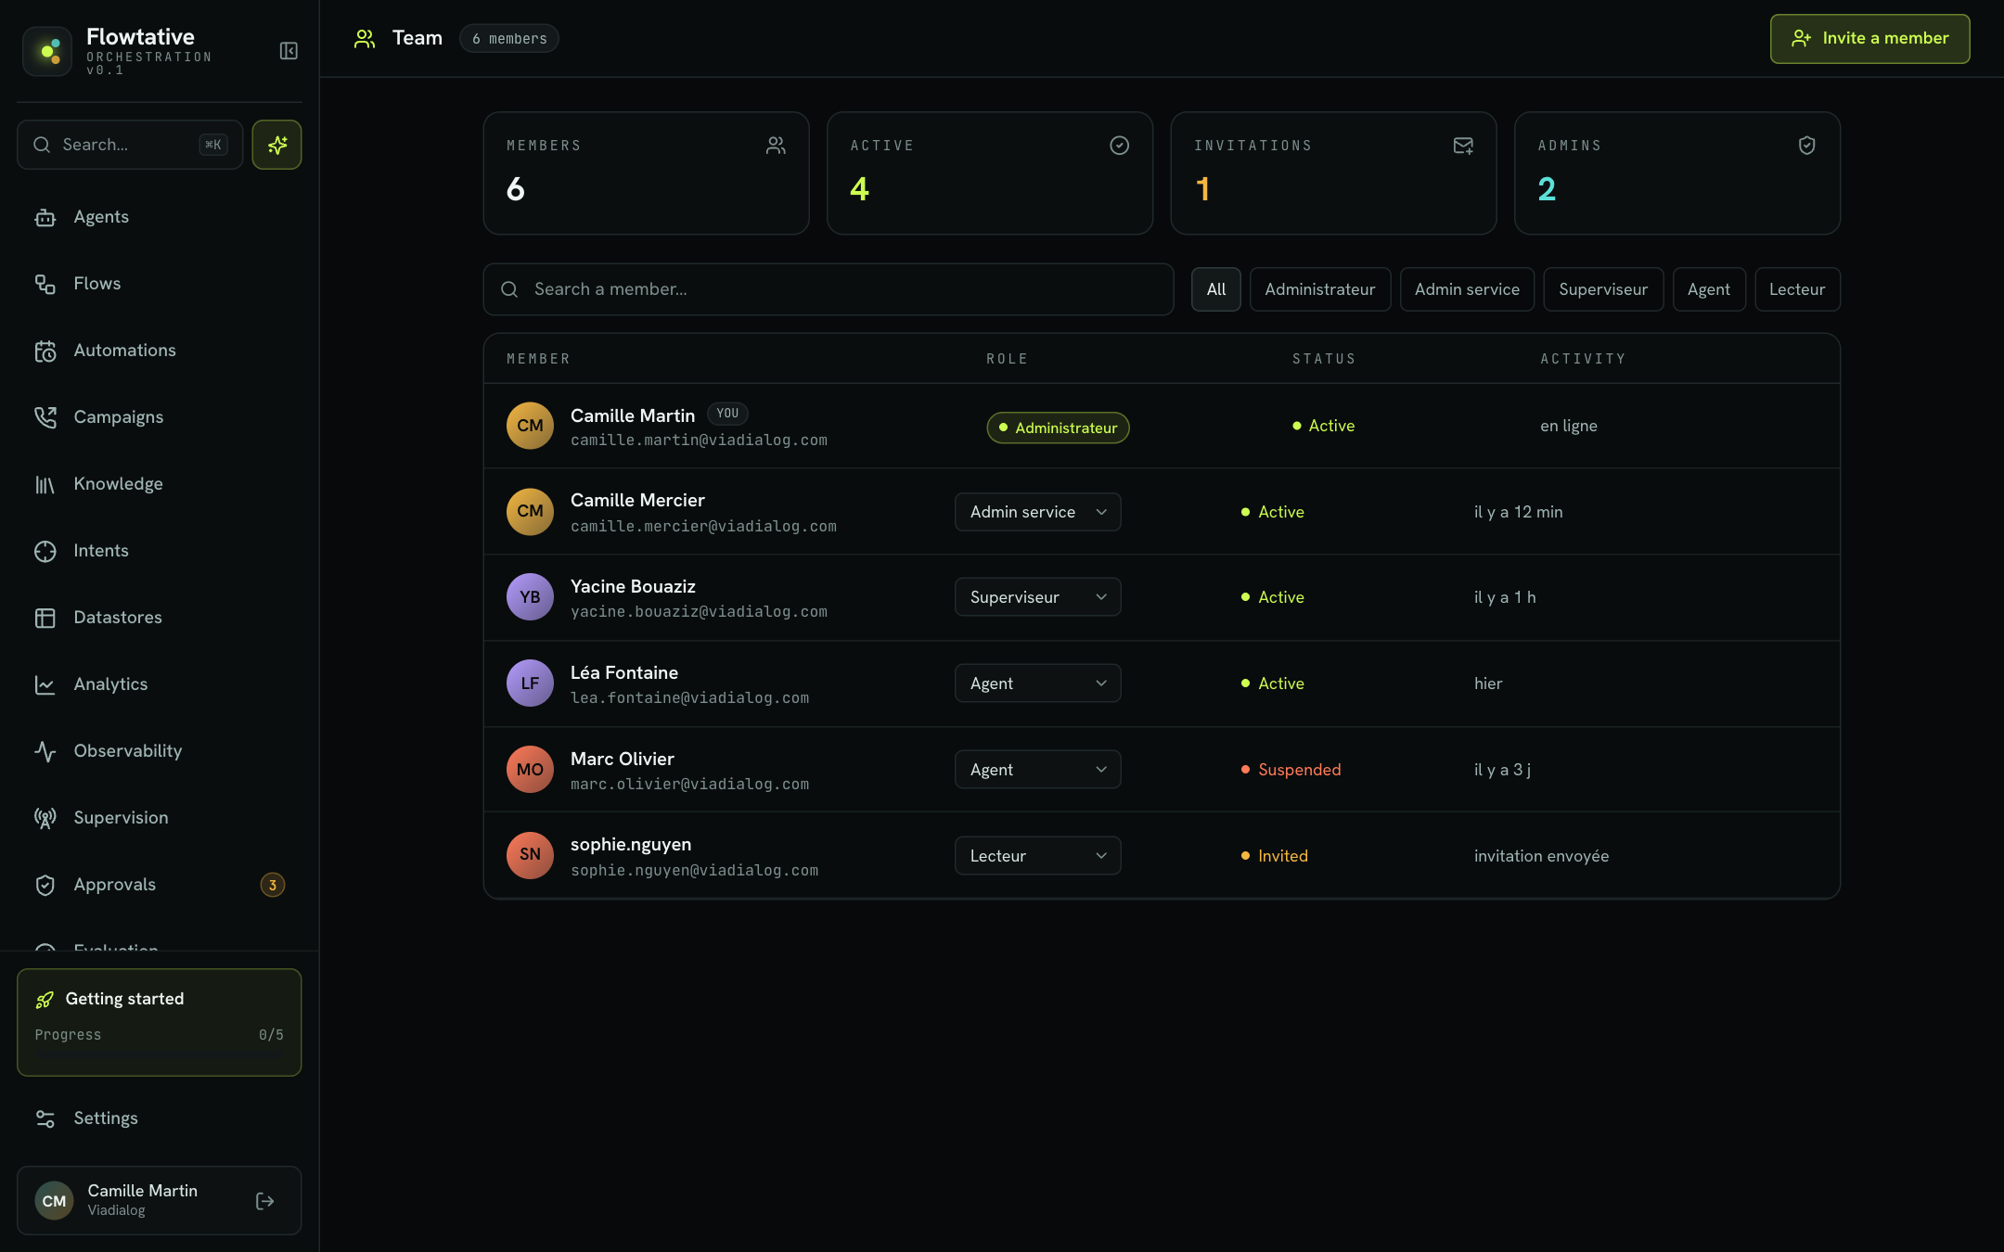
Task: Filter members by Administrateur
Action: coord(1319,289)
